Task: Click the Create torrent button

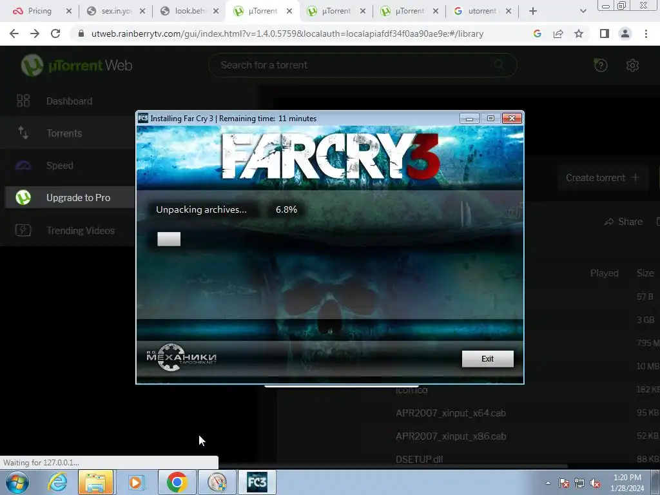Action: pyautogui.click(x=603, y=178)
